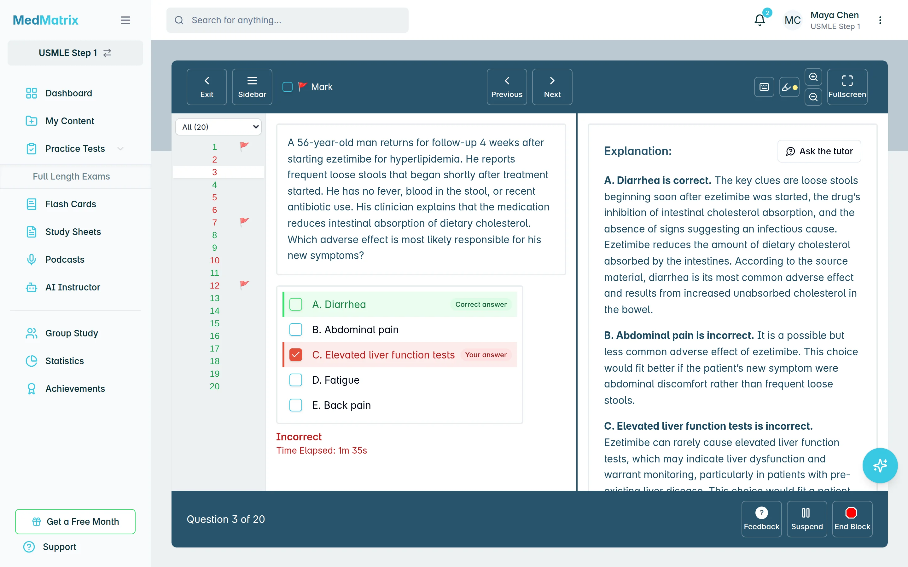Open the on-screen calculator keyboard icon
This screenshot has height=567, width=908.
pos(764,87)
